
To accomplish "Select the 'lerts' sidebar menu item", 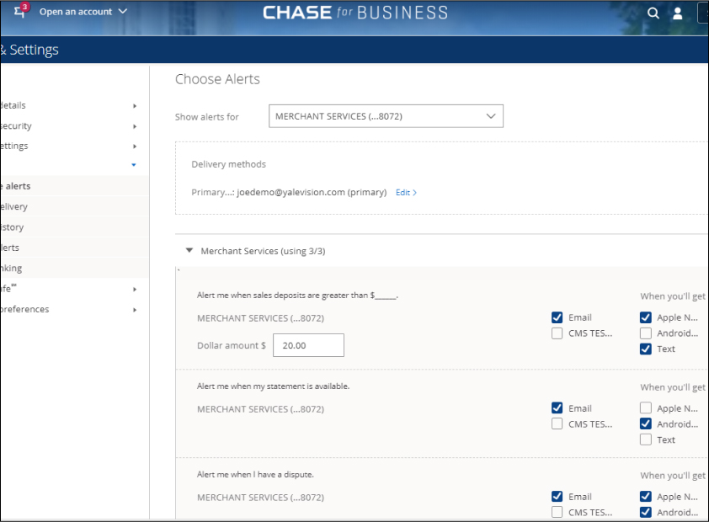I will [74, 248].
